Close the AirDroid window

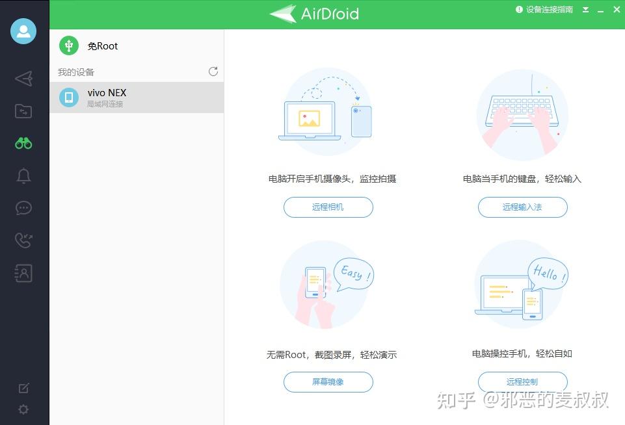[x=617, y=10]
